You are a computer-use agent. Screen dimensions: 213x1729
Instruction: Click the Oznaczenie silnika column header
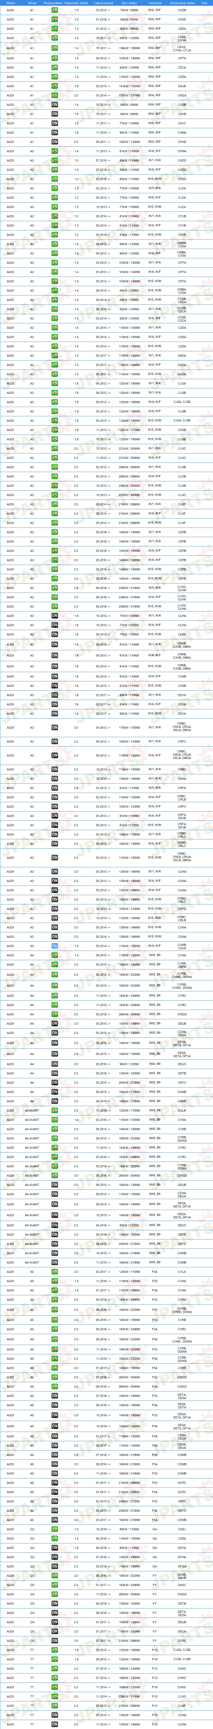[x=182, y=3]
